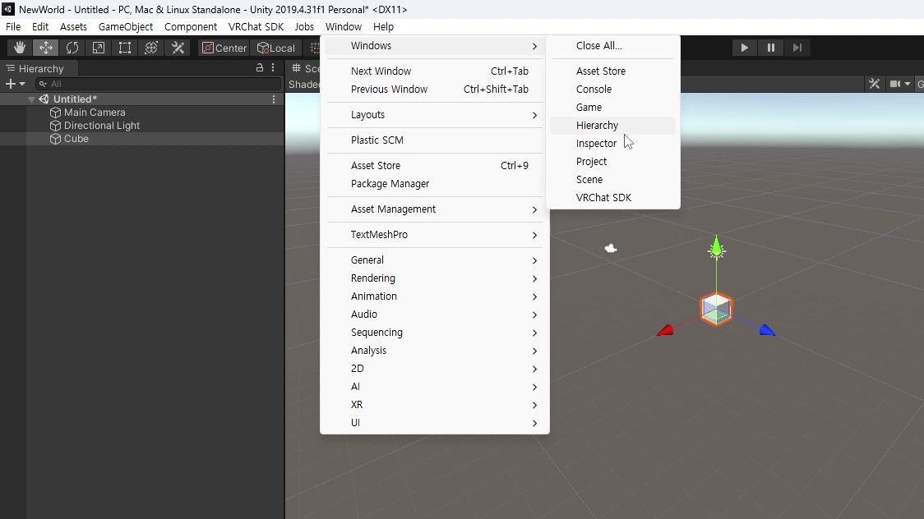Open the Jobs menu
Viewport: 924px width, 519px height.
click(x=304, y=26)
